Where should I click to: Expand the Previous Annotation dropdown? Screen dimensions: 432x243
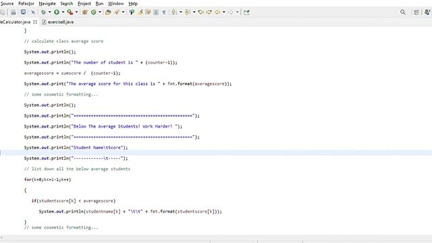click(x=194, y=12)
